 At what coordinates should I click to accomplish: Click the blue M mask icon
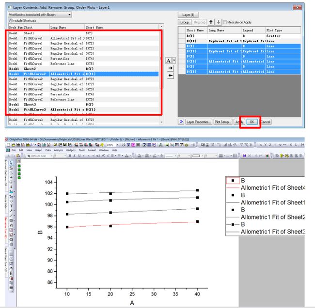[244, 155]
